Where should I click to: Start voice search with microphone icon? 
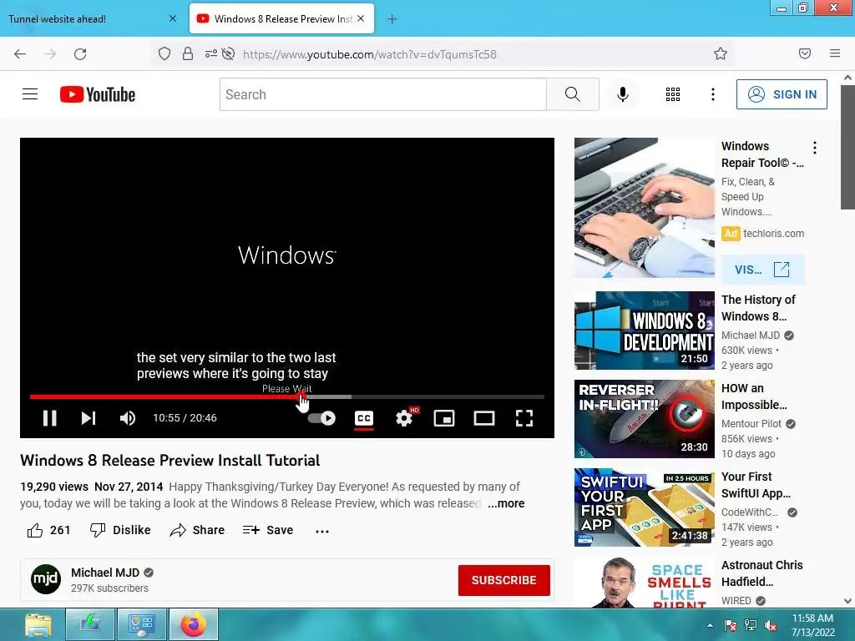pyautogui.click(x=622, y=94)
